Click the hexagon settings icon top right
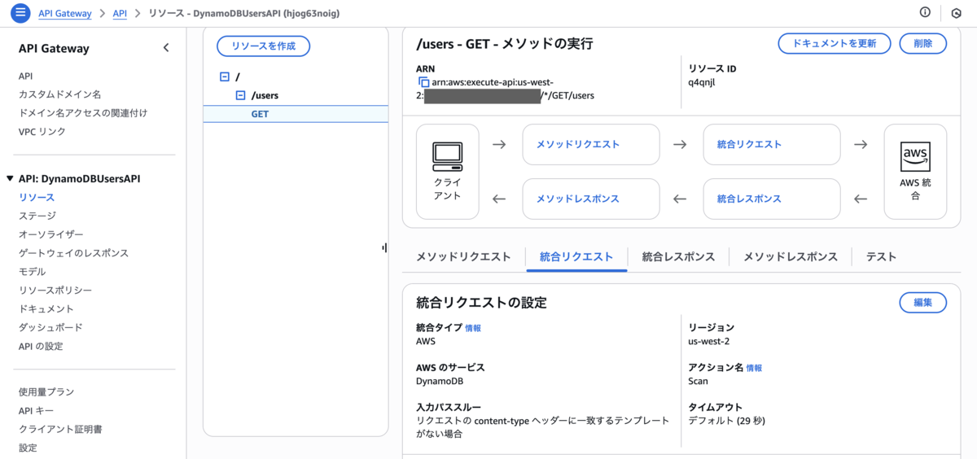Viewport: 977px width, 459px height. (956, 13)
